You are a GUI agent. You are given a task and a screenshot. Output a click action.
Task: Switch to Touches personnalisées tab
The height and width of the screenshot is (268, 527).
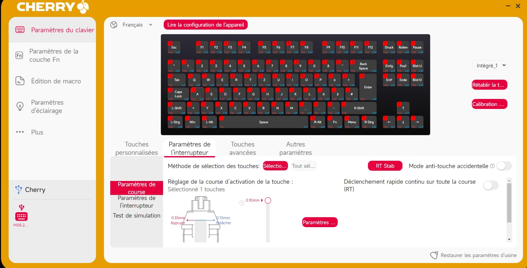(x=136, y=148)
